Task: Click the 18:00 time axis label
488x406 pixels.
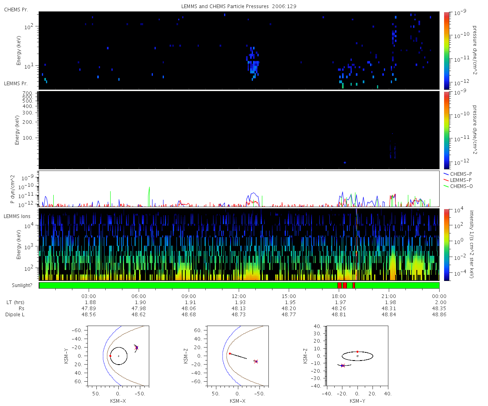Action: click(339, 296)
